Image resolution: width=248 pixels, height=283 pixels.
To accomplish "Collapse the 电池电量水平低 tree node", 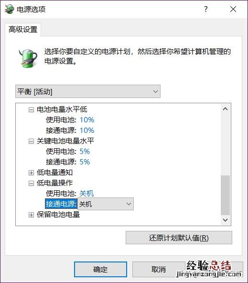I will pos(31,109).
